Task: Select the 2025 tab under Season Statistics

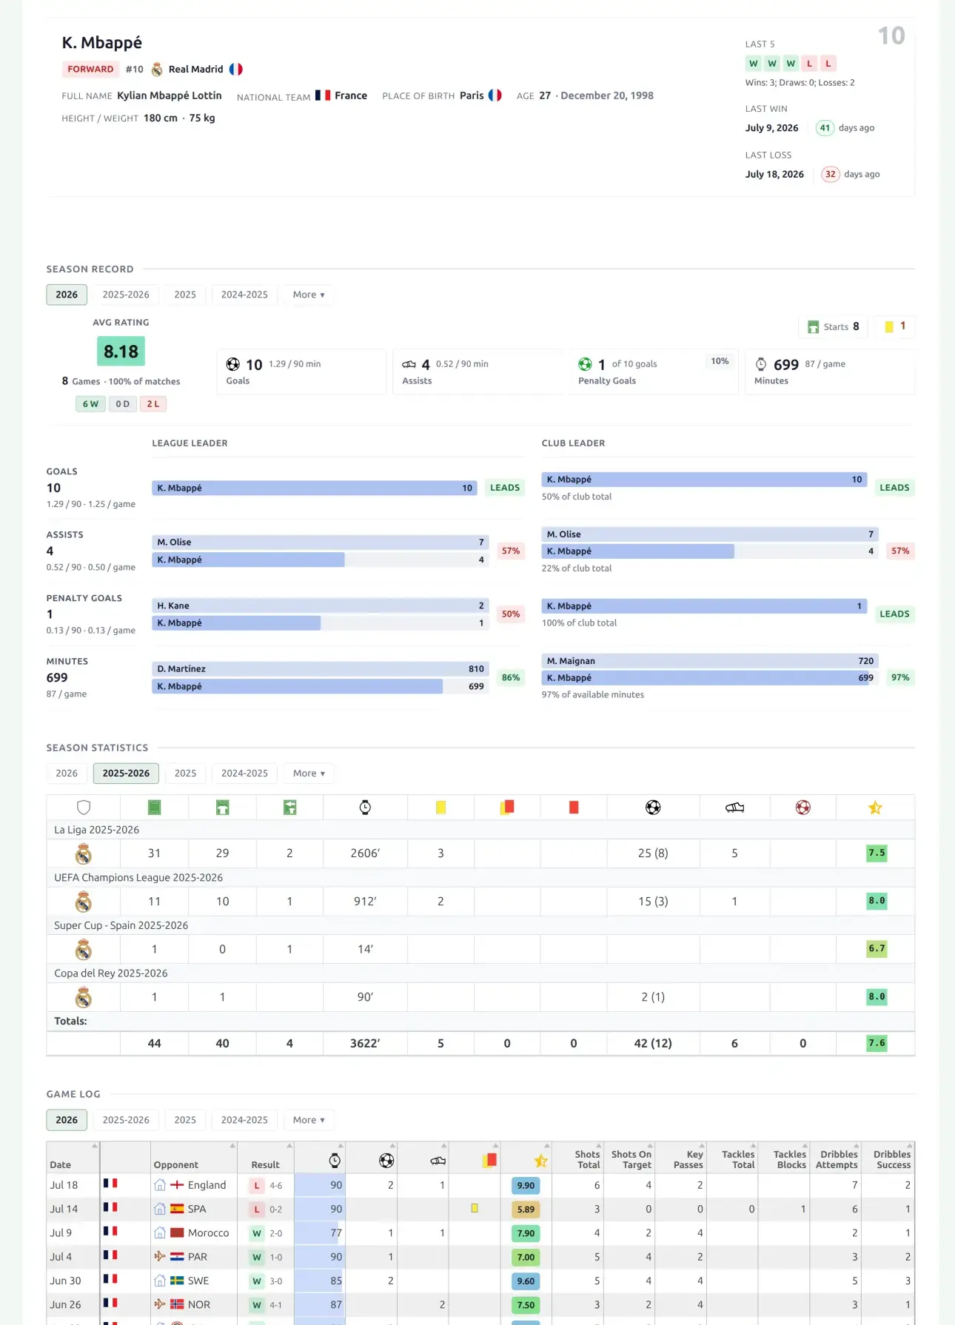Action: (185, 774)
